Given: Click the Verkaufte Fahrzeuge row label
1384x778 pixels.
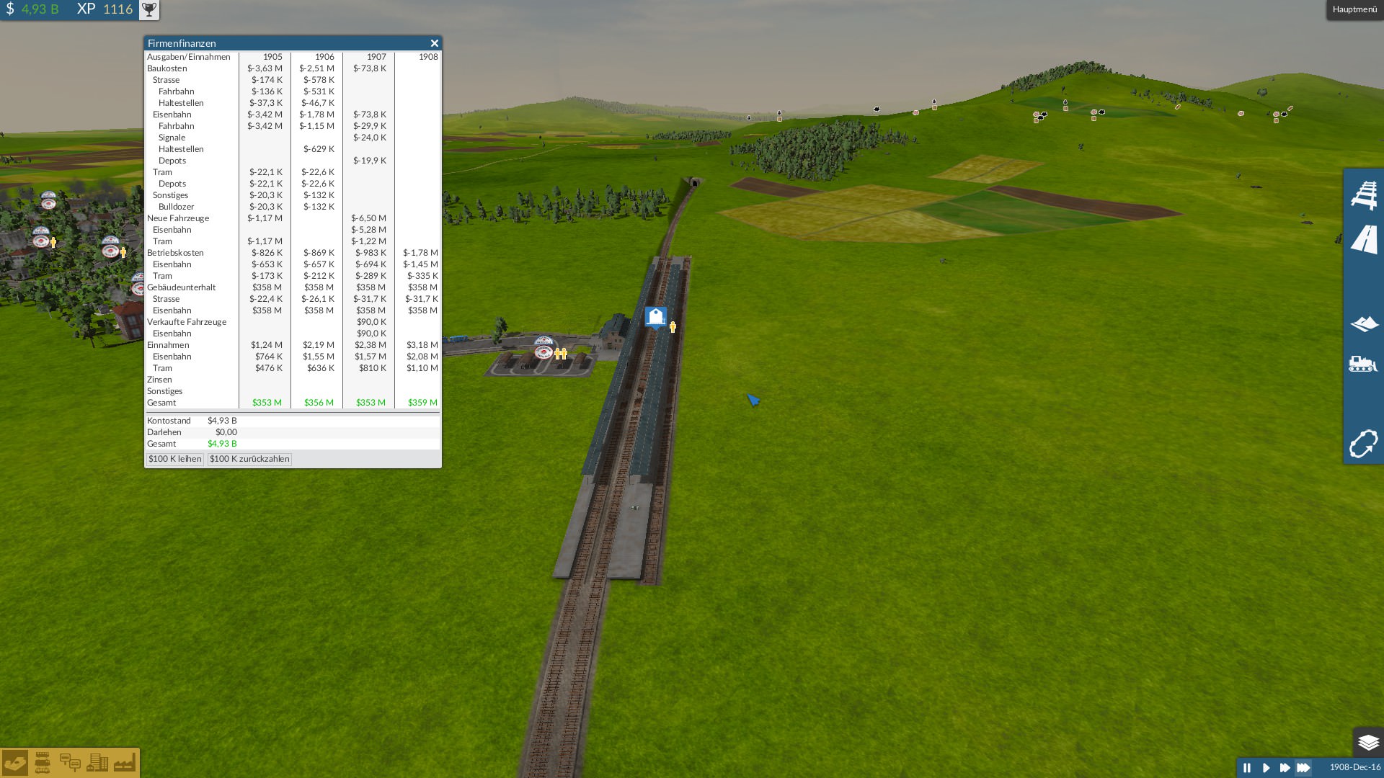Looking at the screenshot, I should [x=186, y=322].
